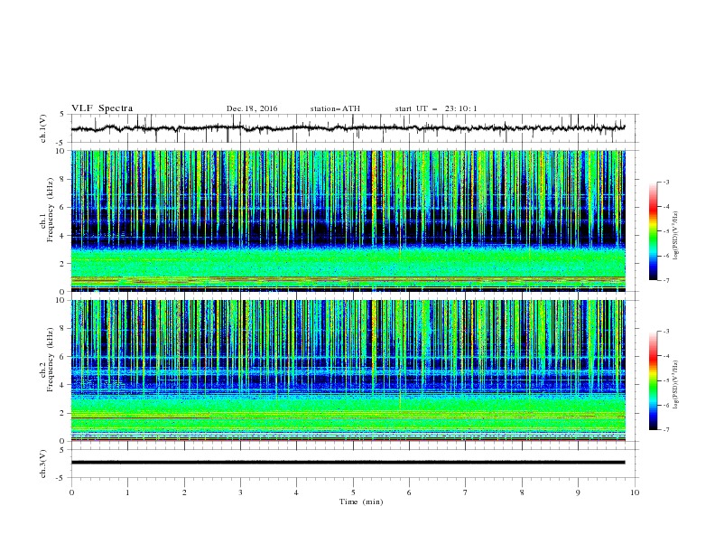Click the "-7" tick of the upper colorbar
The width and height of the screenshot is (715, 553).
(x=665, y=280)
